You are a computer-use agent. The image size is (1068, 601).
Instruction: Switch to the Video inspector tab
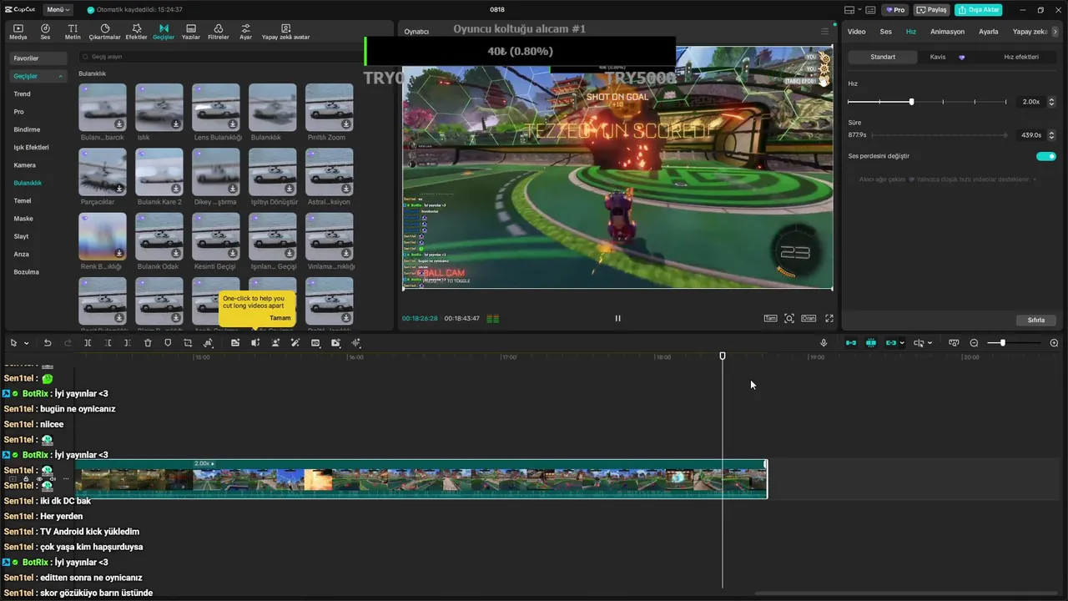856,32
